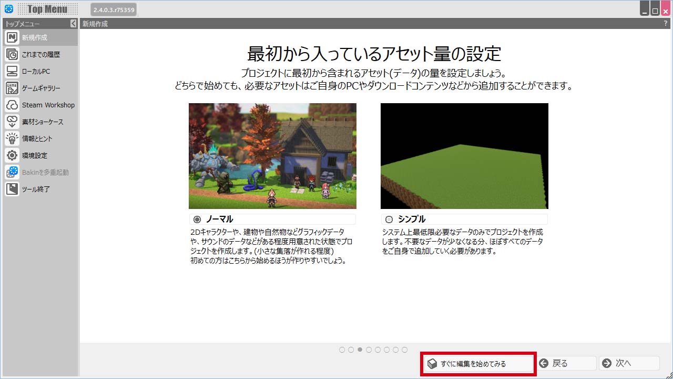
Task: Open the 環境設定 menu entry
Action: coord(40,155)
